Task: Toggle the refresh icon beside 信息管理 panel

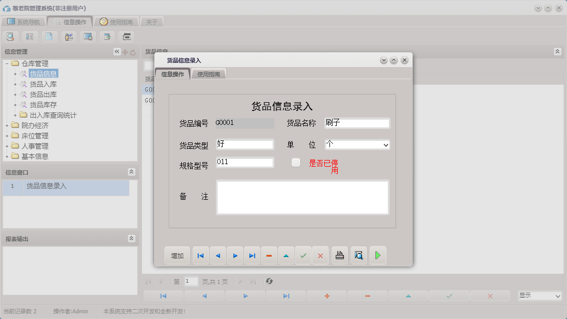Action: 132,52
